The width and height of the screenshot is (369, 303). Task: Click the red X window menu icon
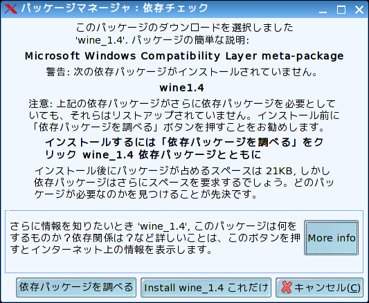pos(11,9)
